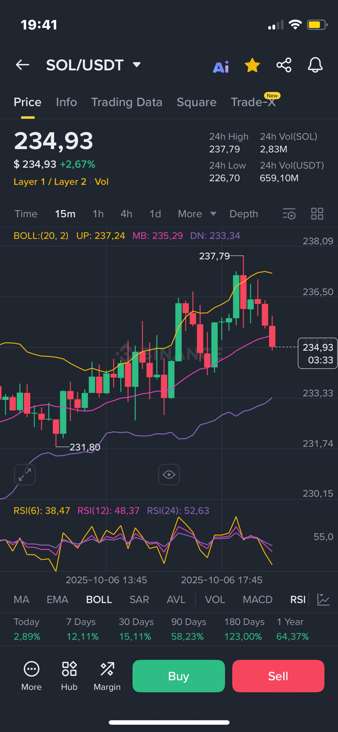This screenshot has height=732, width=338.
Task: Enable the MACD sub-indicator
Action: [258, 599]
